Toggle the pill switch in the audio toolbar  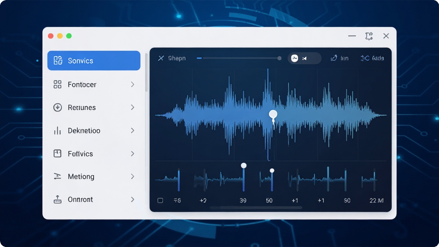304,58
